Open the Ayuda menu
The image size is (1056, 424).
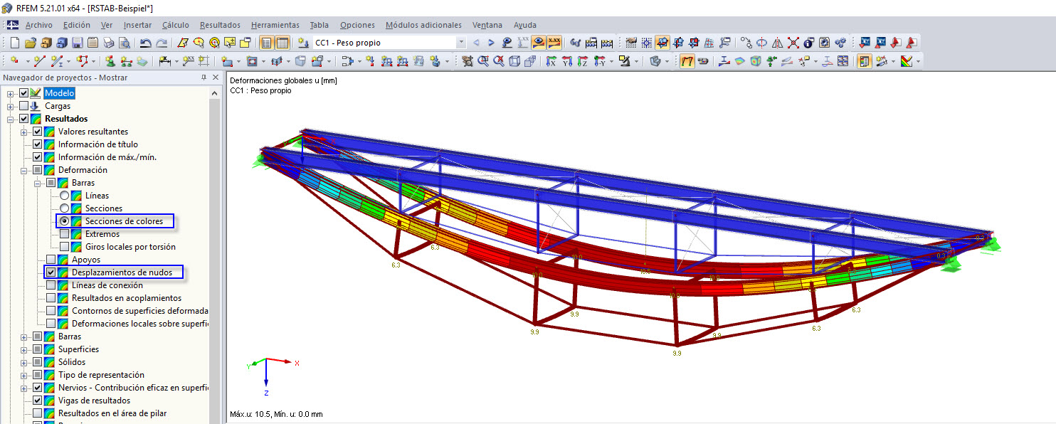tap(525, 25)
